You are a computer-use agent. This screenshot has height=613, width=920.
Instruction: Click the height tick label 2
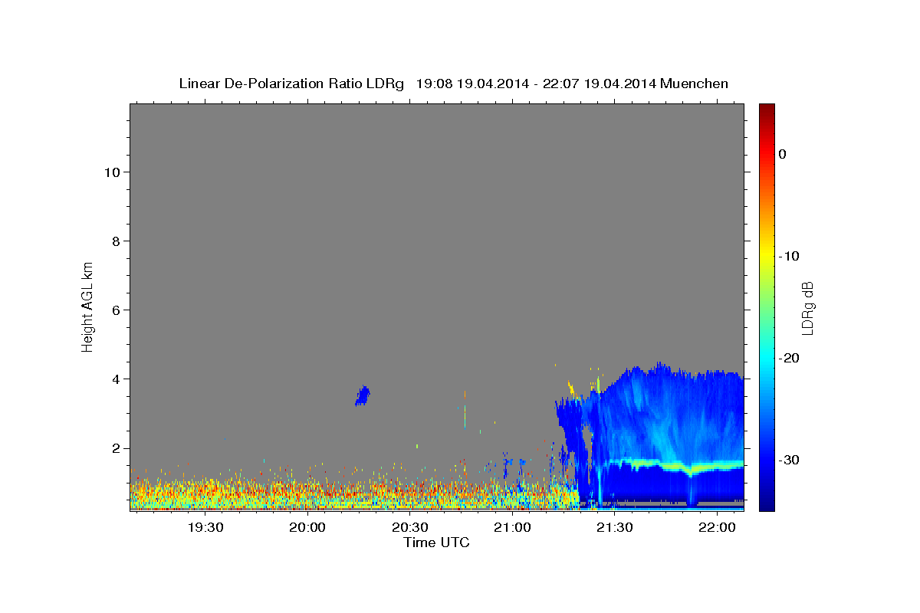tap(117, 447)
